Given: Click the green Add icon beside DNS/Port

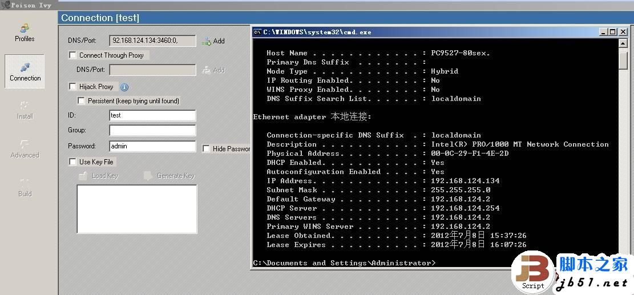Looking at the screenshot, I should pos(207,41).
